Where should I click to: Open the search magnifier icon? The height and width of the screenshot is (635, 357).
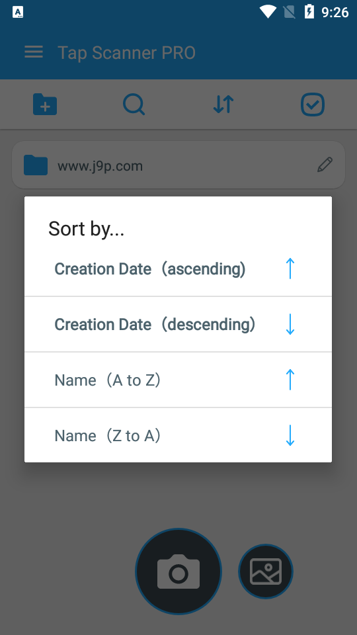134,105
